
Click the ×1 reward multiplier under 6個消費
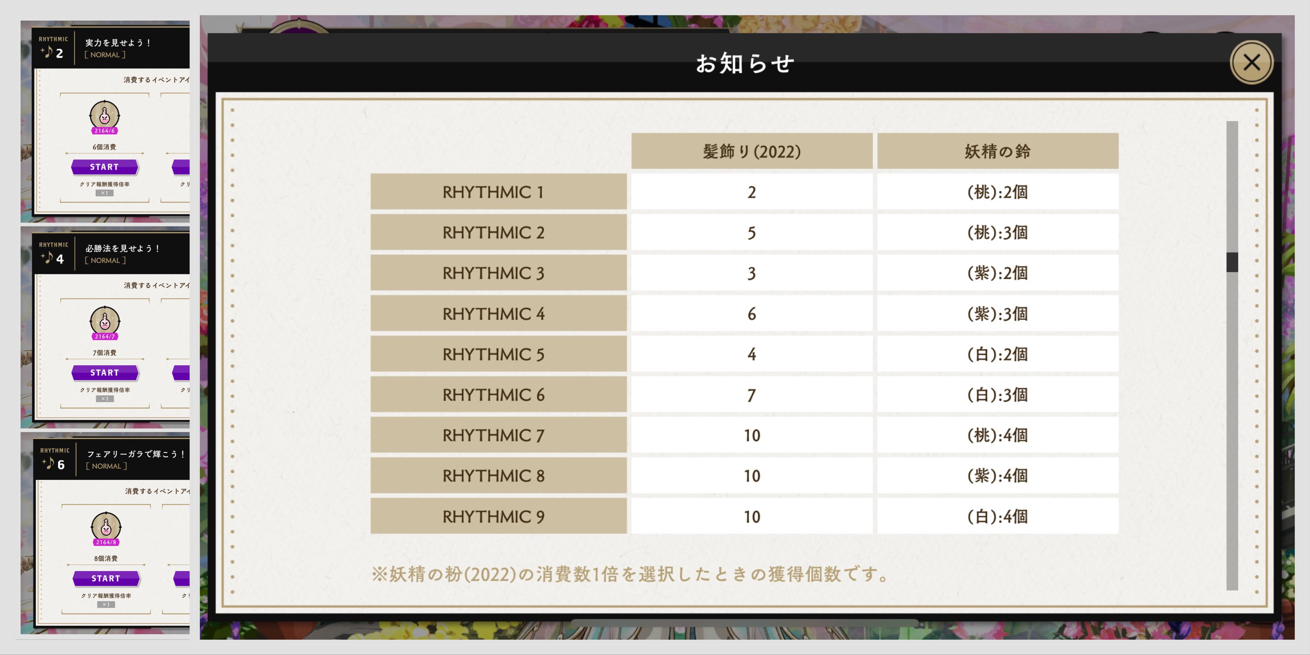pyautogui.click(x=104, y=193)
